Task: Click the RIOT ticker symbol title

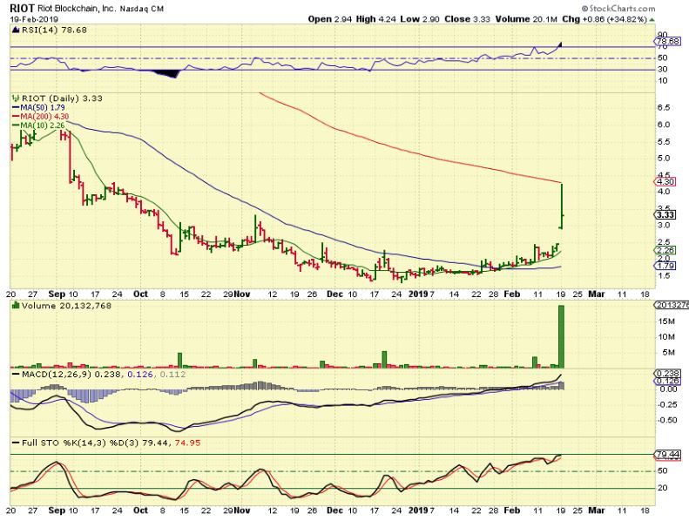Action: [x=22, y=9]
